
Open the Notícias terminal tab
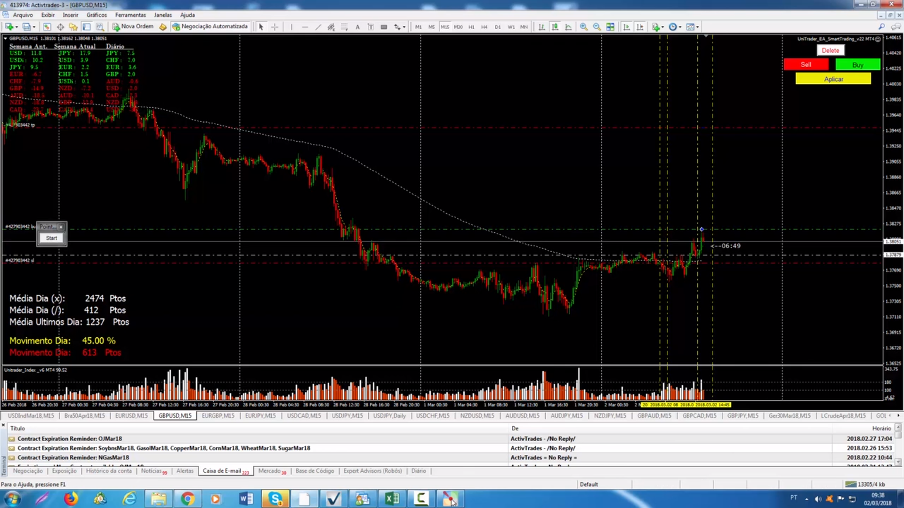[x=154, y=471]
